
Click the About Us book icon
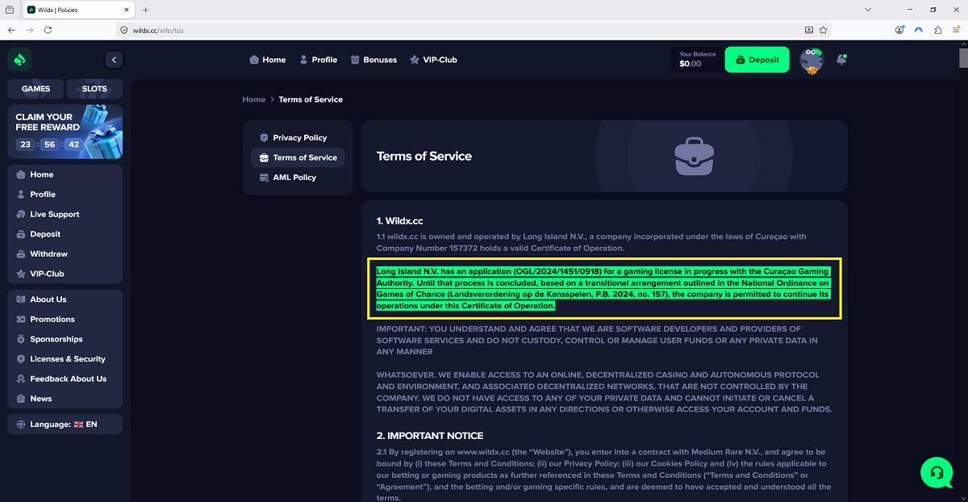(22, 299)
